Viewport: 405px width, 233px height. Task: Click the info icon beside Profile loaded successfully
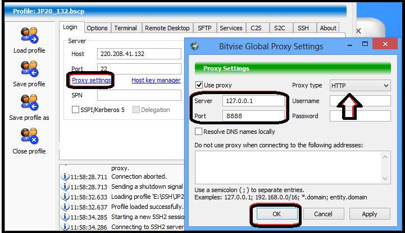point(65,207)
